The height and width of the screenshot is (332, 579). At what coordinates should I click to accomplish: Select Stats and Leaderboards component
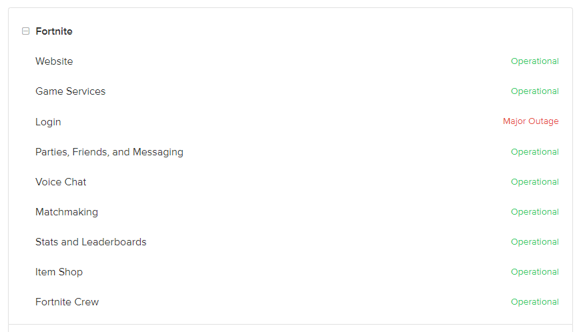click(x=91, y=242)
